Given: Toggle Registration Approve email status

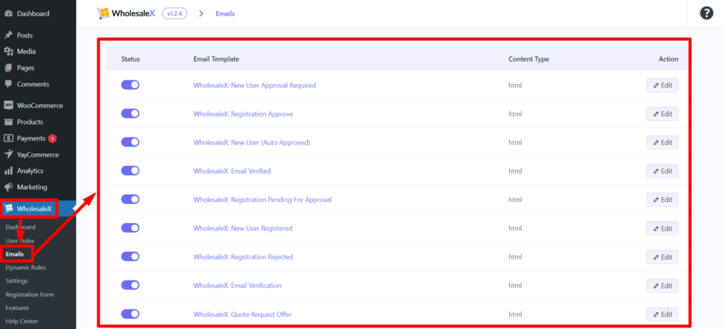Looking at the screenshot, I should (x=130, y=114).
